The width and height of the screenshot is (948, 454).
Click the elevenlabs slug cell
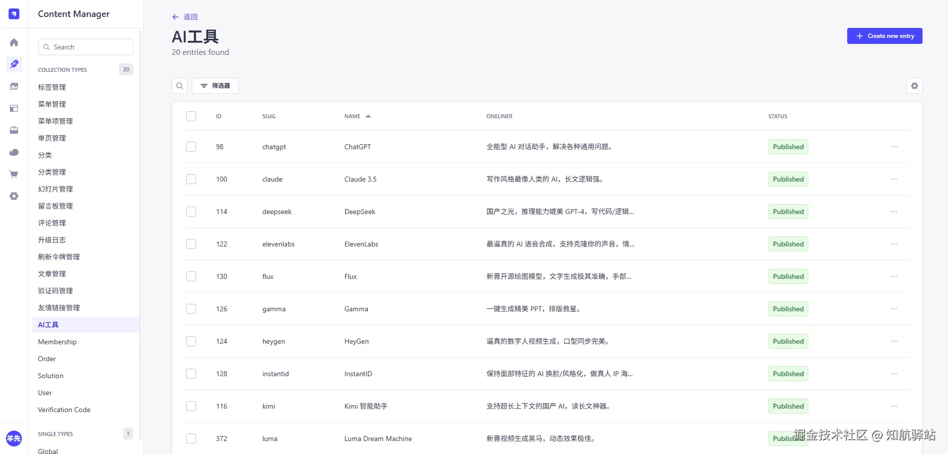(278, 244)
